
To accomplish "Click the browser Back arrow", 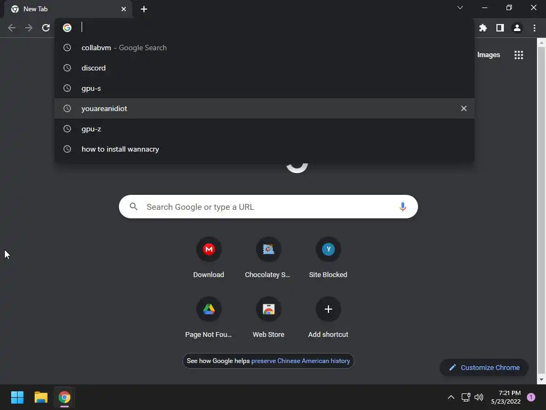I will point(12,28).
